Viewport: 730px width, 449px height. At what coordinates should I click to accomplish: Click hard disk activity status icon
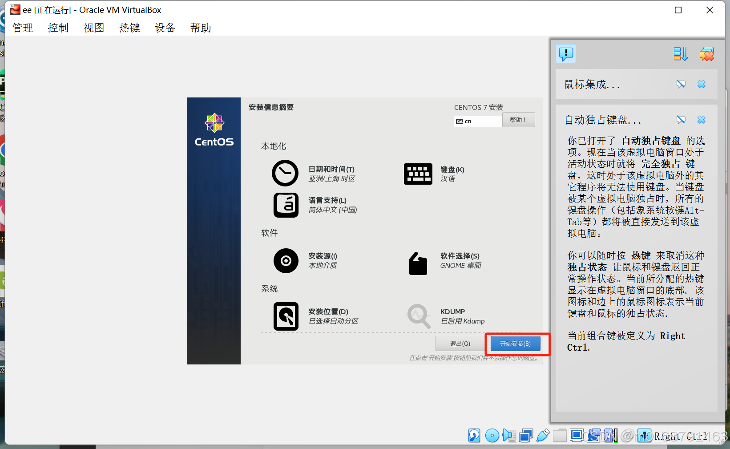pos(474,435)
